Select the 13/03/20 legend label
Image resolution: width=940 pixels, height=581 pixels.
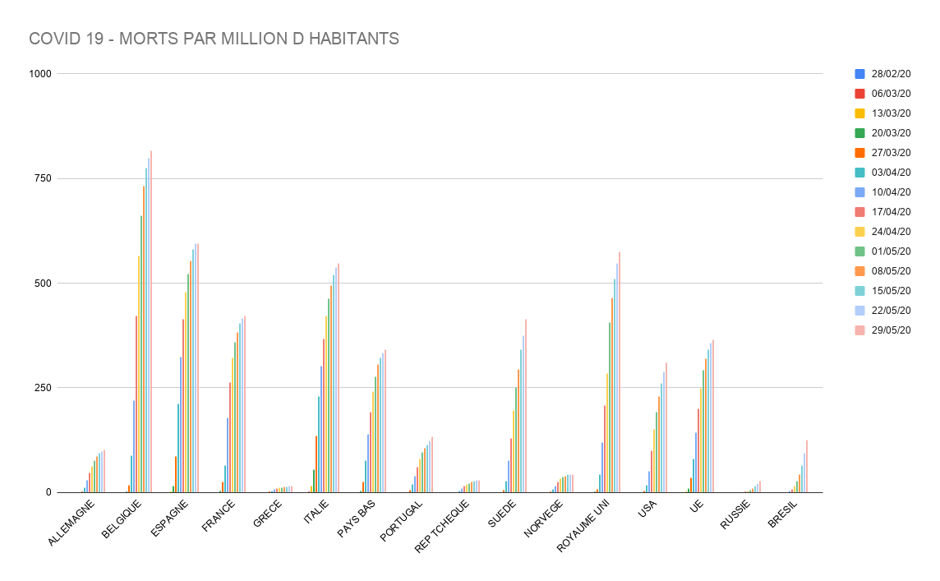tap(891, 113)
